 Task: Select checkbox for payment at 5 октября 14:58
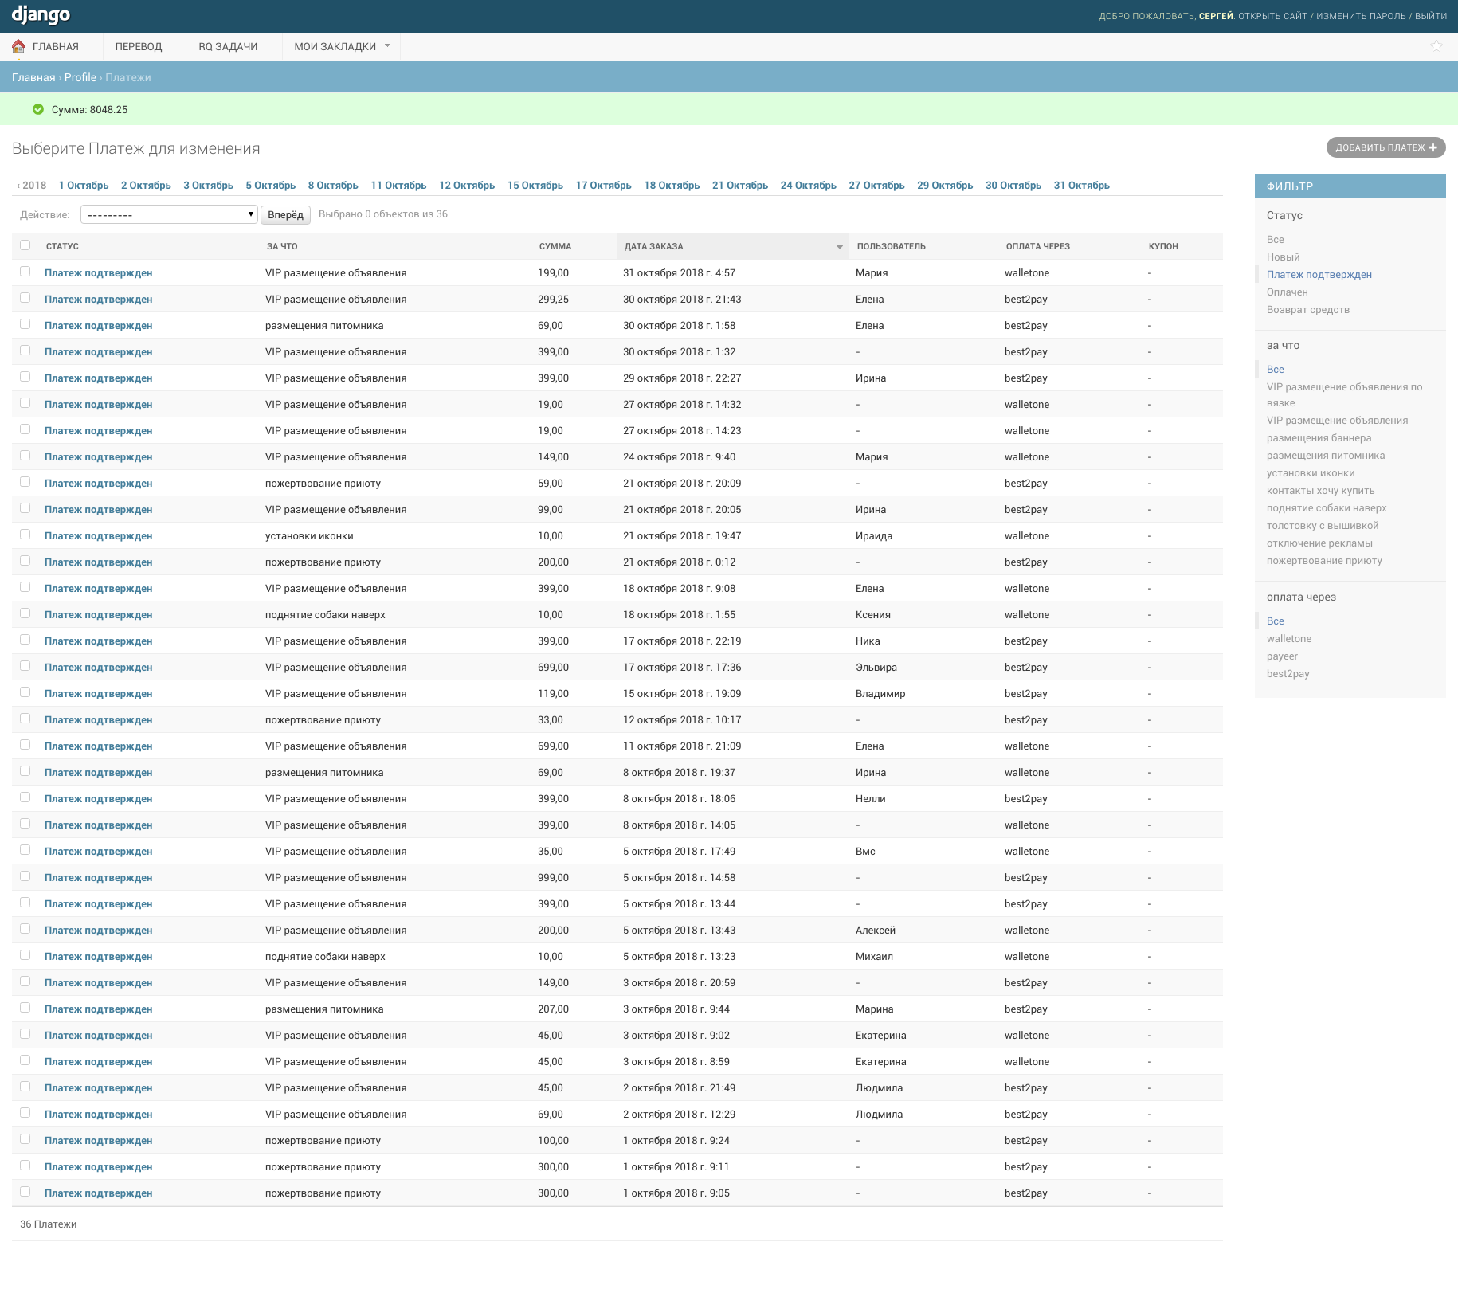[x=25, y=876]
